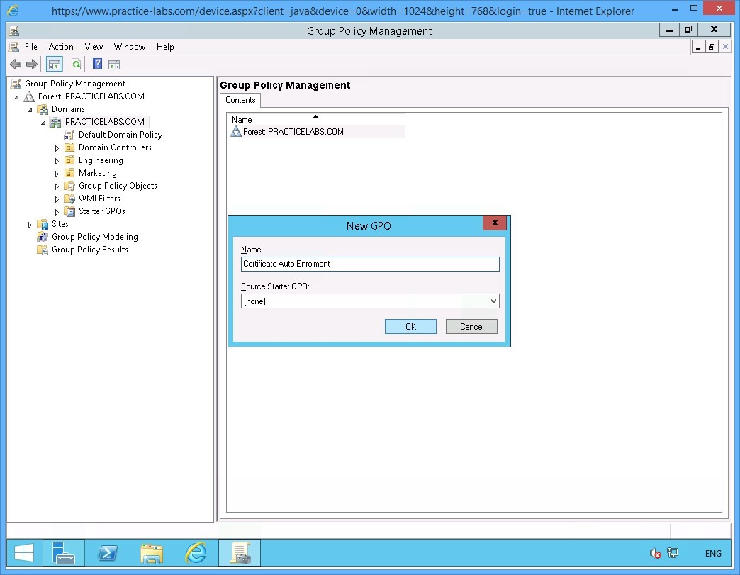
Task: Click inside the GPO Name text field
Action: [x=369, y=264]
